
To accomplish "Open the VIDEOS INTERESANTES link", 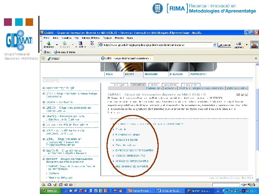I will coord(130,156).
